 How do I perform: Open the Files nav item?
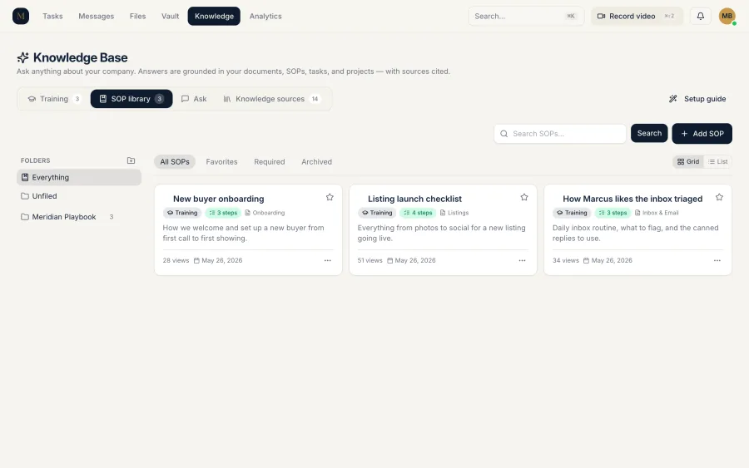click(x=137, y=17)
